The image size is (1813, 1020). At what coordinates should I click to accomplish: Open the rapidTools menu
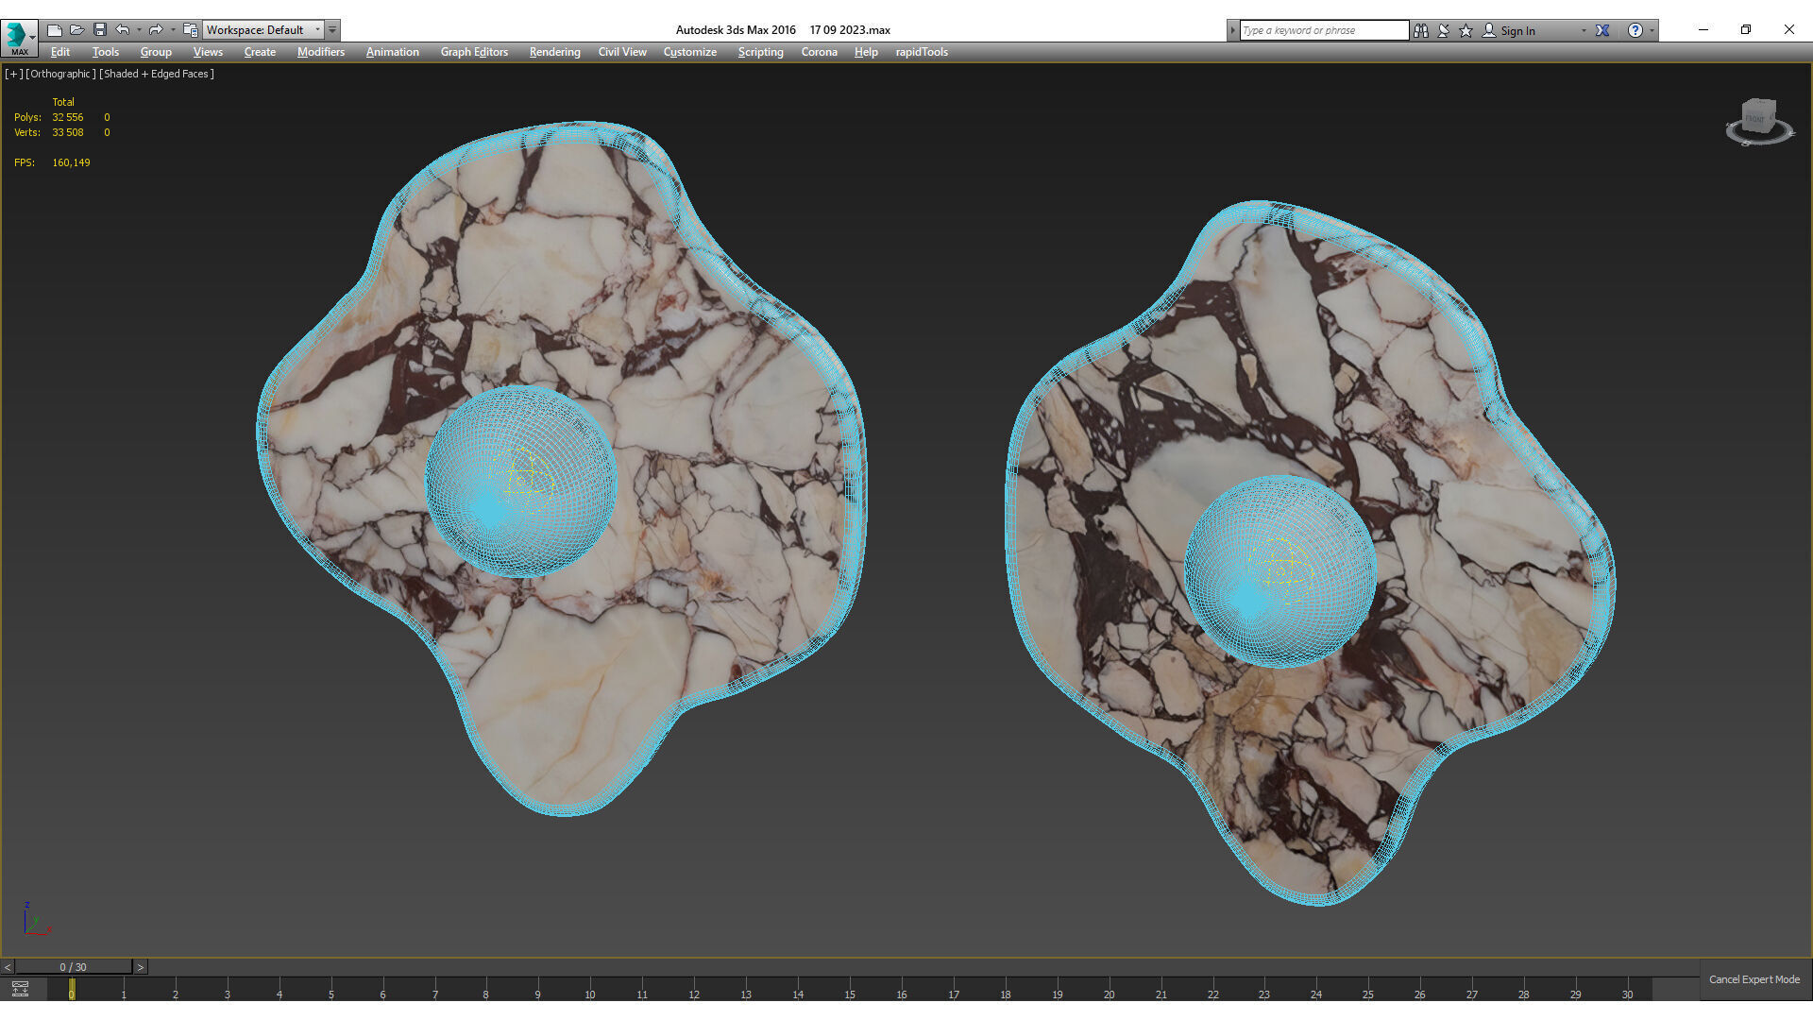pos(922,52)
